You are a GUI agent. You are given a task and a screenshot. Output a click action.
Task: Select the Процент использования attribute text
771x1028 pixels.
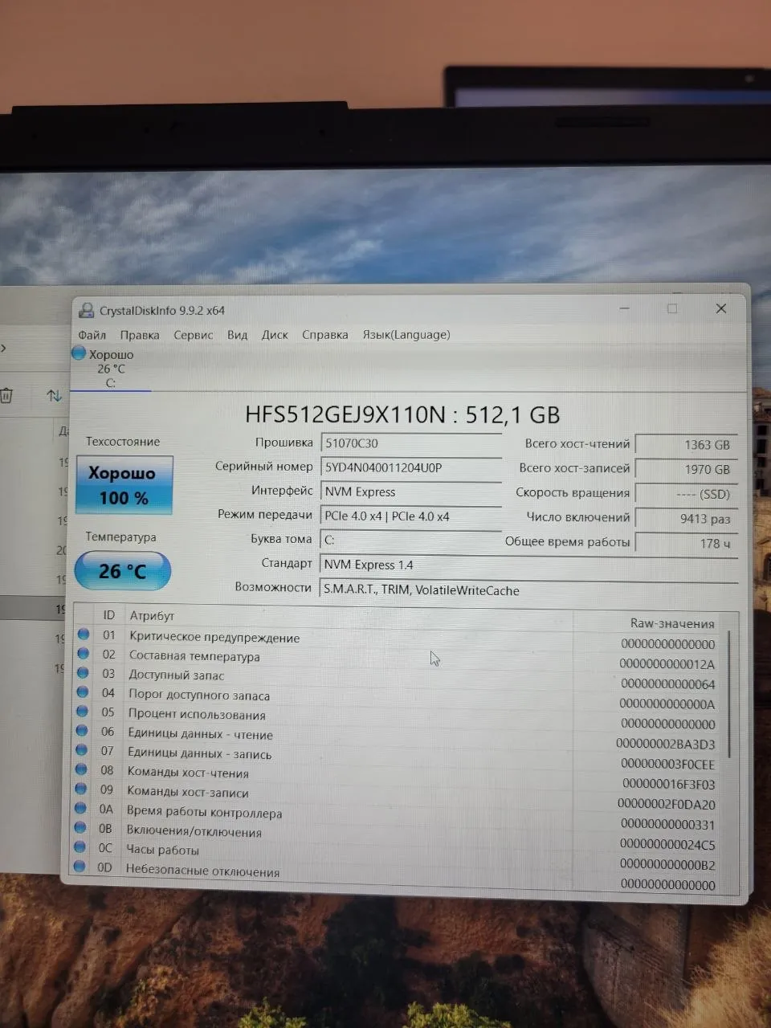click(197, 715)
